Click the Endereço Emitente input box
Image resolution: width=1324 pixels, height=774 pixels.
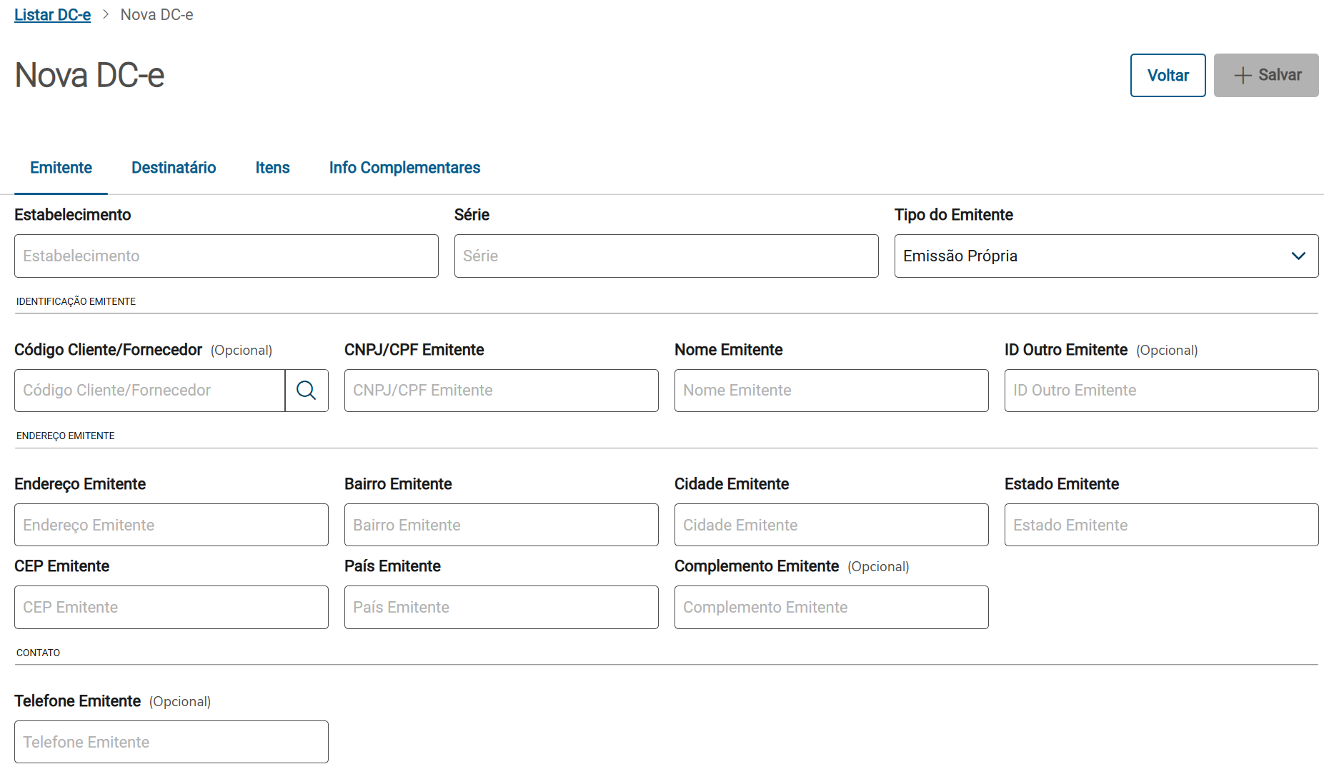171,525
